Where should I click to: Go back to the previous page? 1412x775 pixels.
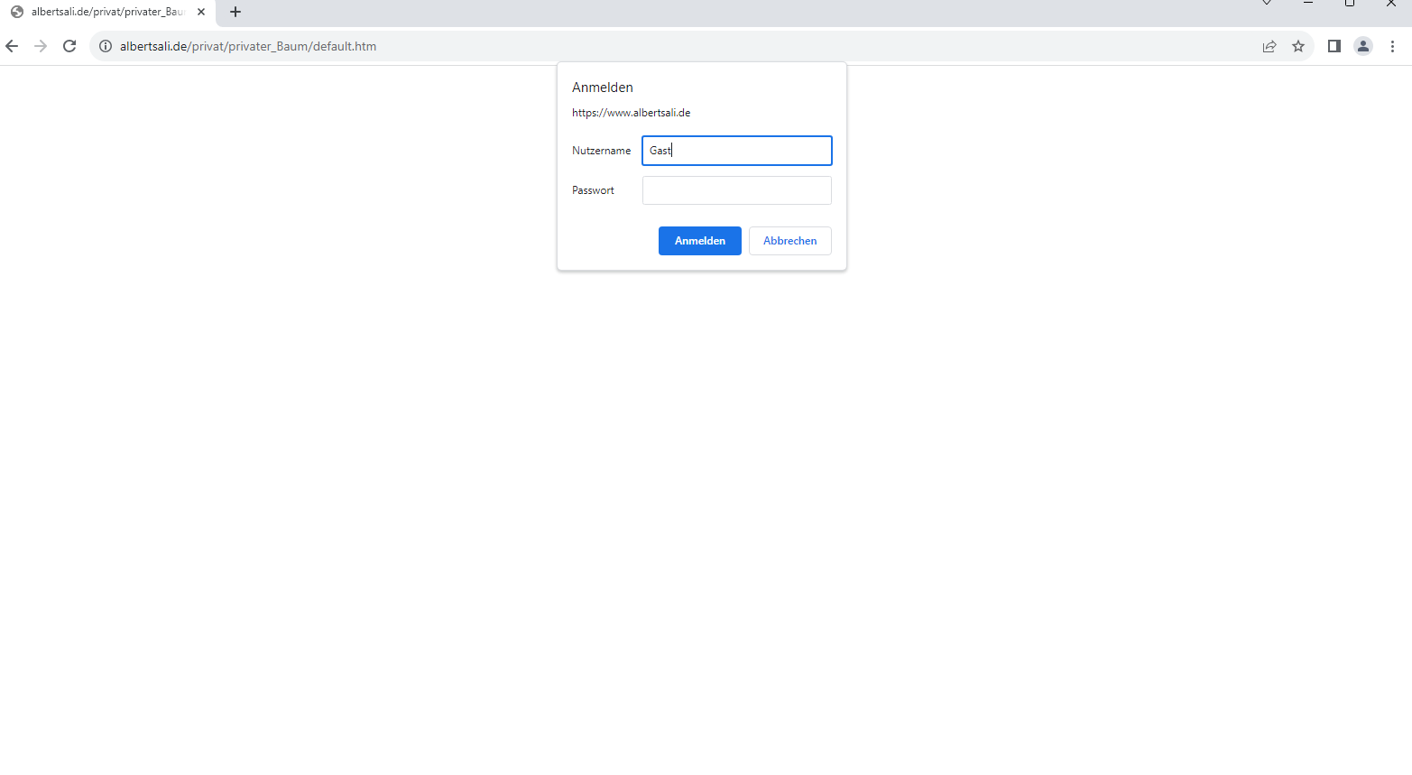[x=12, y=46]
